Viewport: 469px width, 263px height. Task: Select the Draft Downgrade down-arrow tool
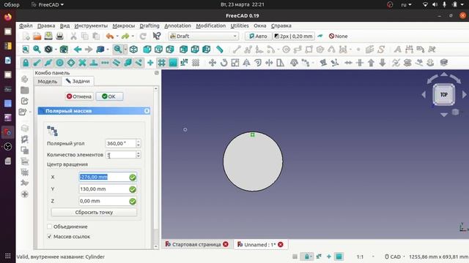pos(383,63)
